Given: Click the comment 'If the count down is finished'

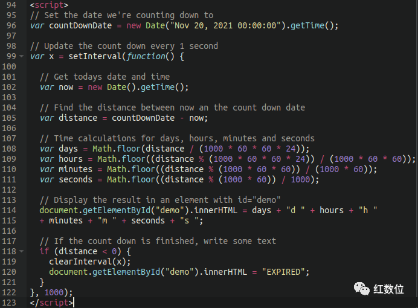Looking at the screenshot, I should tap(158, 241).
